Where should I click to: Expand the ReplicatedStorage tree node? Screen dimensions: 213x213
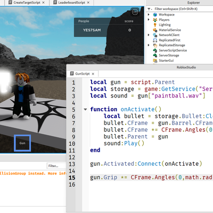149,45
